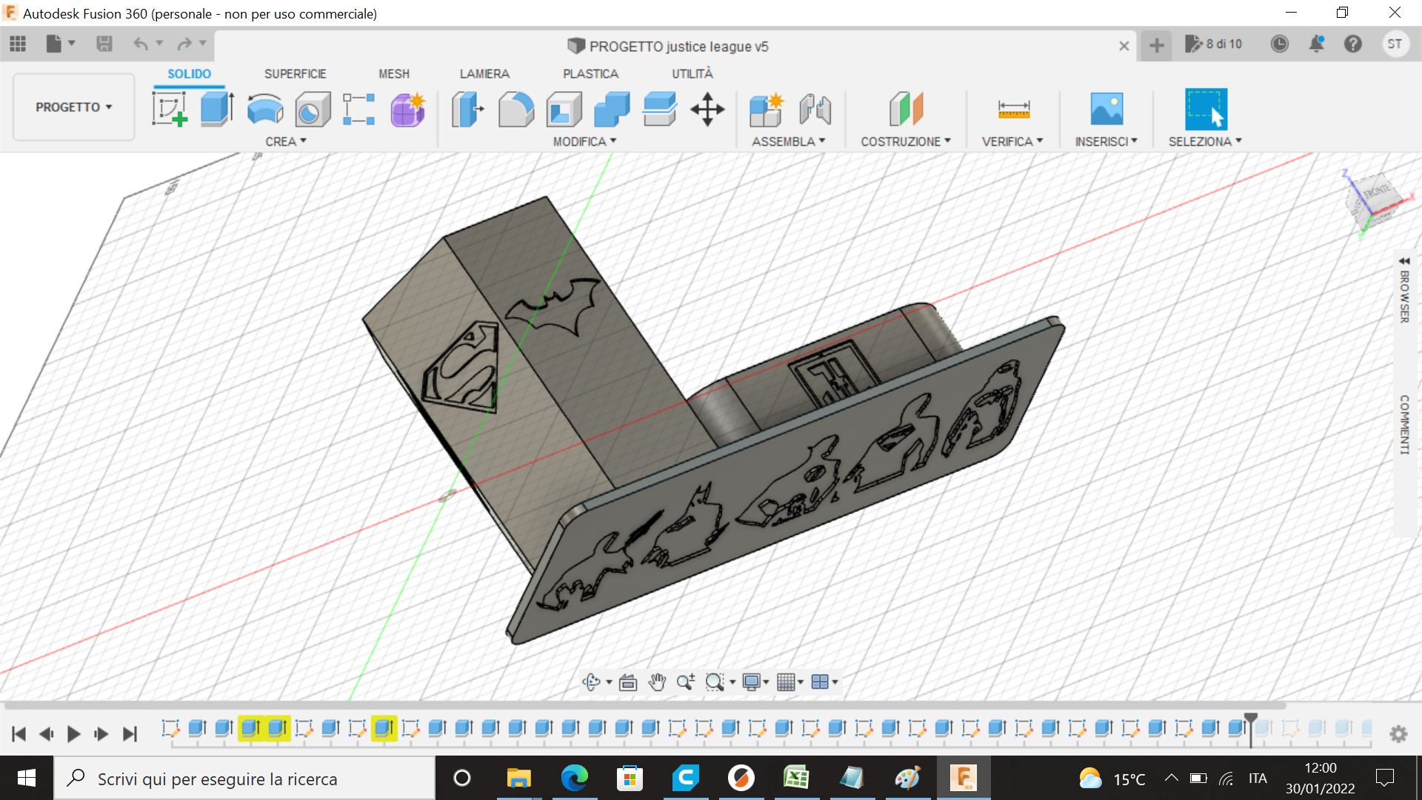Close the PROGETTO justice league v5 tab
Image resolution: width=1422 pixels, height=800 pixels.
[1124, 46]
